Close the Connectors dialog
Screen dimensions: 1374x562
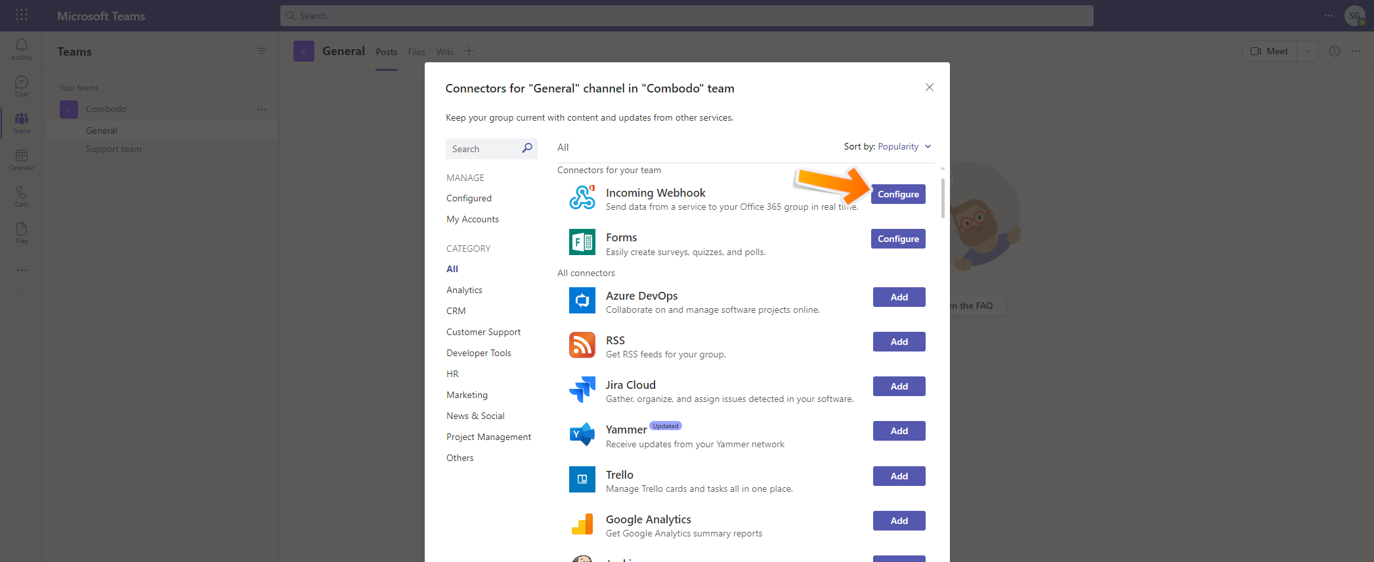[x=929, y=87]
